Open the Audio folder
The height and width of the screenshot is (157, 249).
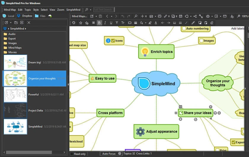(x=10, y=34)
